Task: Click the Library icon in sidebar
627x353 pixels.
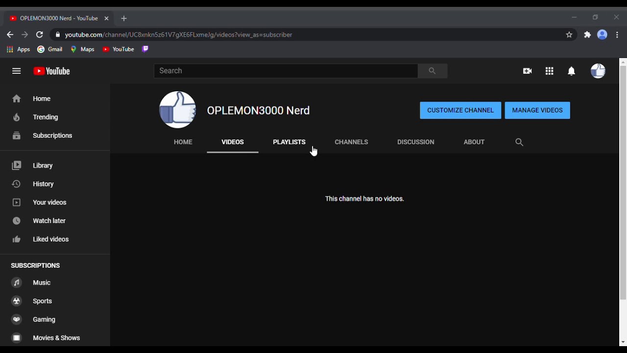Action: pyautogui.click(x=17, y=166)
